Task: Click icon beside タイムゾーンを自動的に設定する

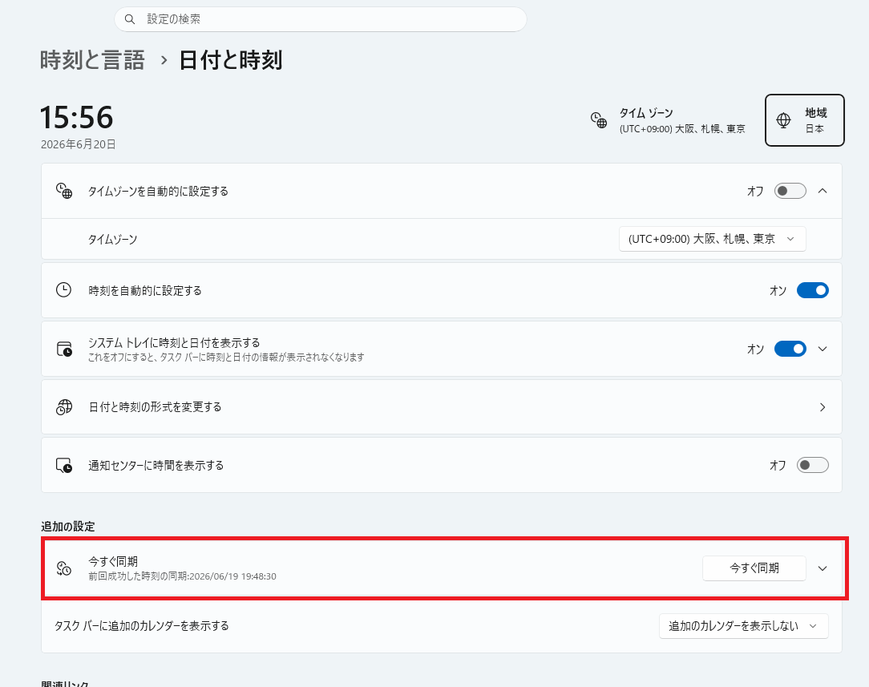Action: (64, 191)
